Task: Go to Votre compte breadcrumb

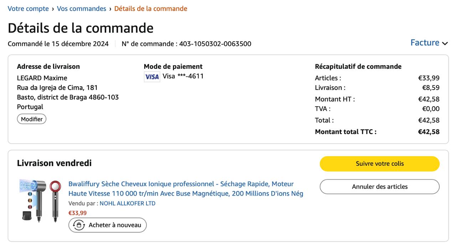Action: pyautogui.click(x=28, y=9)
